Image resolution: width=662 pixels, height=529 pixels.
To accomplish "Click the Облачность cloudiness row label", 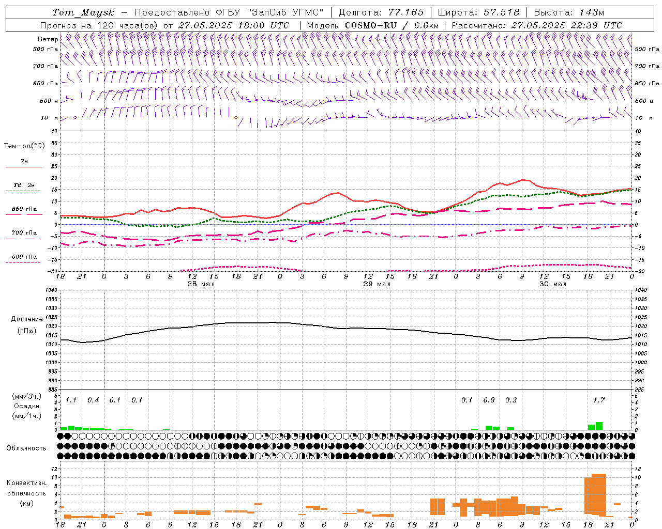I will 26,448.
